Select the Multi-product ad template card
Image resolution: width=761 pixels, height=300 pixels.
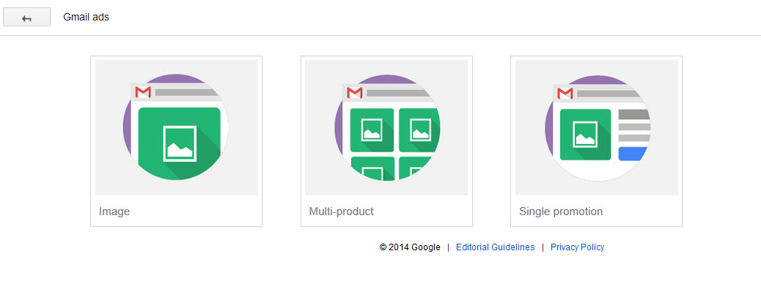point(386,141)
